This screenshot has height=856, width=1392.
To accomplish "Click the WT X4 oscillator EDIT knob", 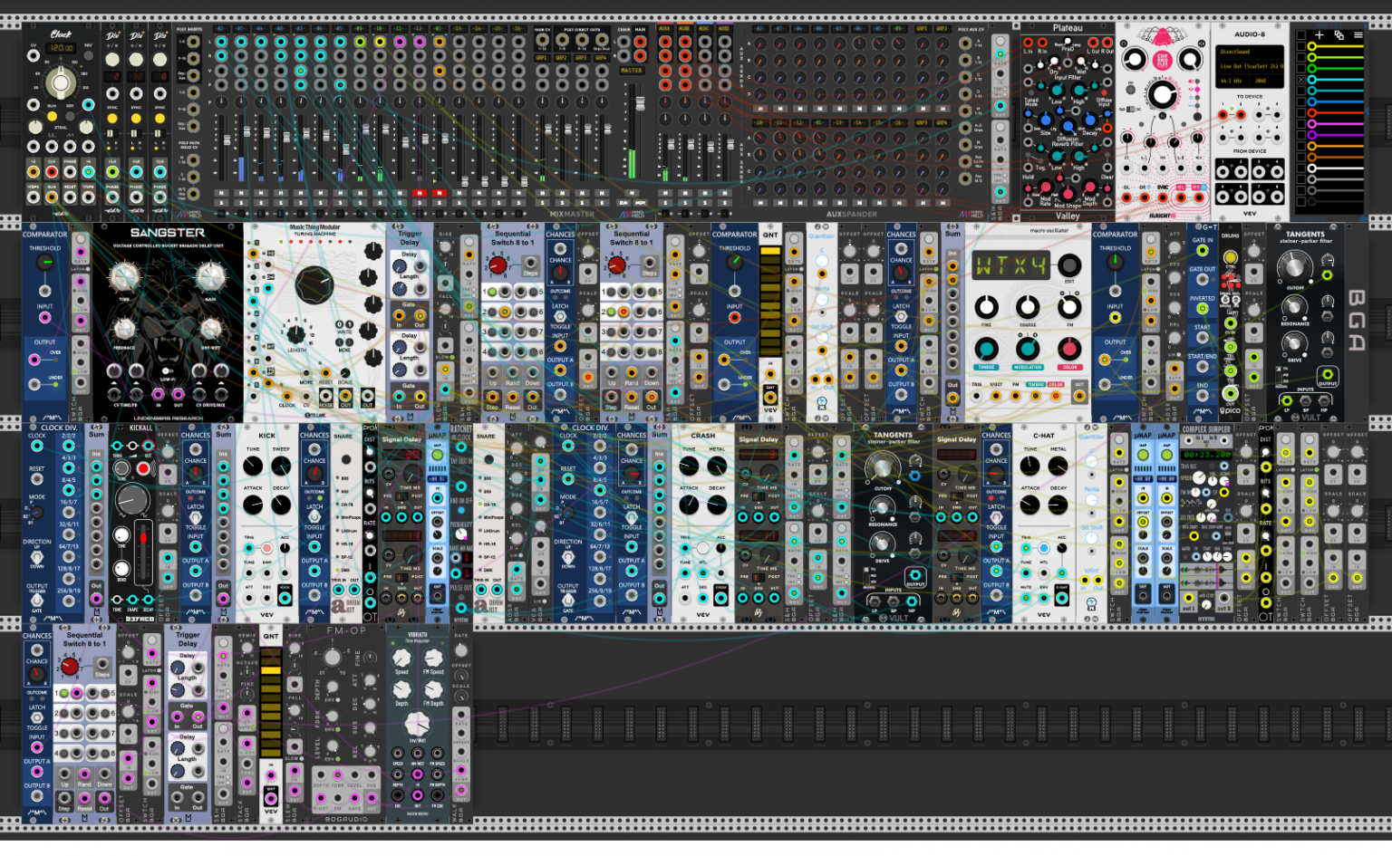I will 1070,265.
